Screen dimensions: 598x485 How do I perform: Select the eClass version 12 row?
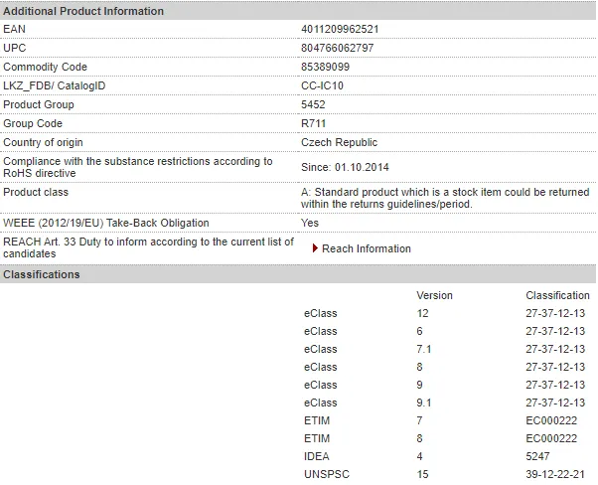[x=444, y=313]
